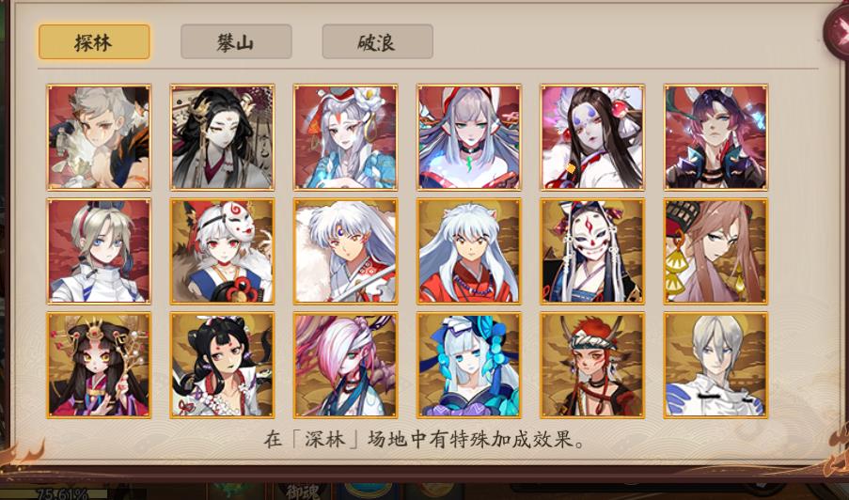Choose the small girl with golden crown
This screenshot has width=849, height=500.
tap(99, 366)
